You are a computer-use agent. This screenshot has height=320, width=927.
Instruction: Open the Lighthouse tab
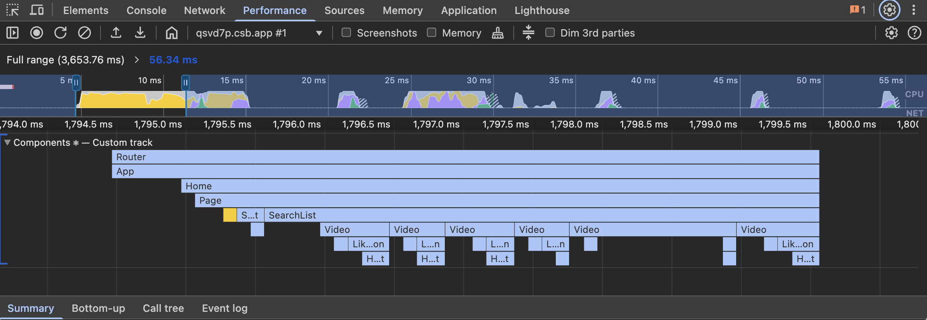click(x=542, y=10)
